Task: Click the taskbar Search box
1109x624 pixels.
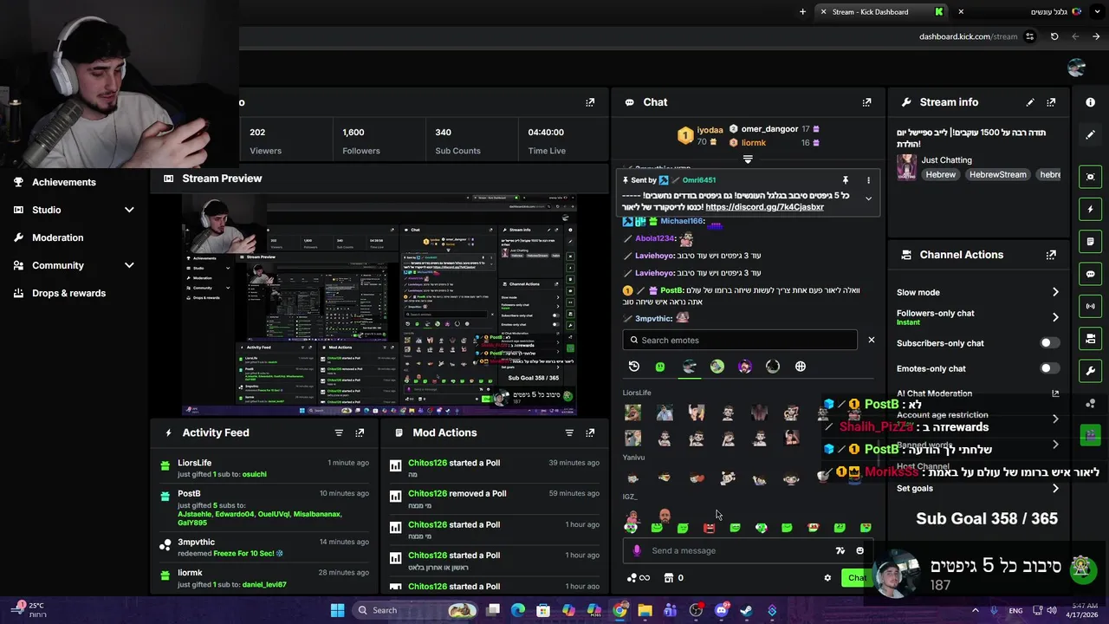Action: click(x=416, y=610)
